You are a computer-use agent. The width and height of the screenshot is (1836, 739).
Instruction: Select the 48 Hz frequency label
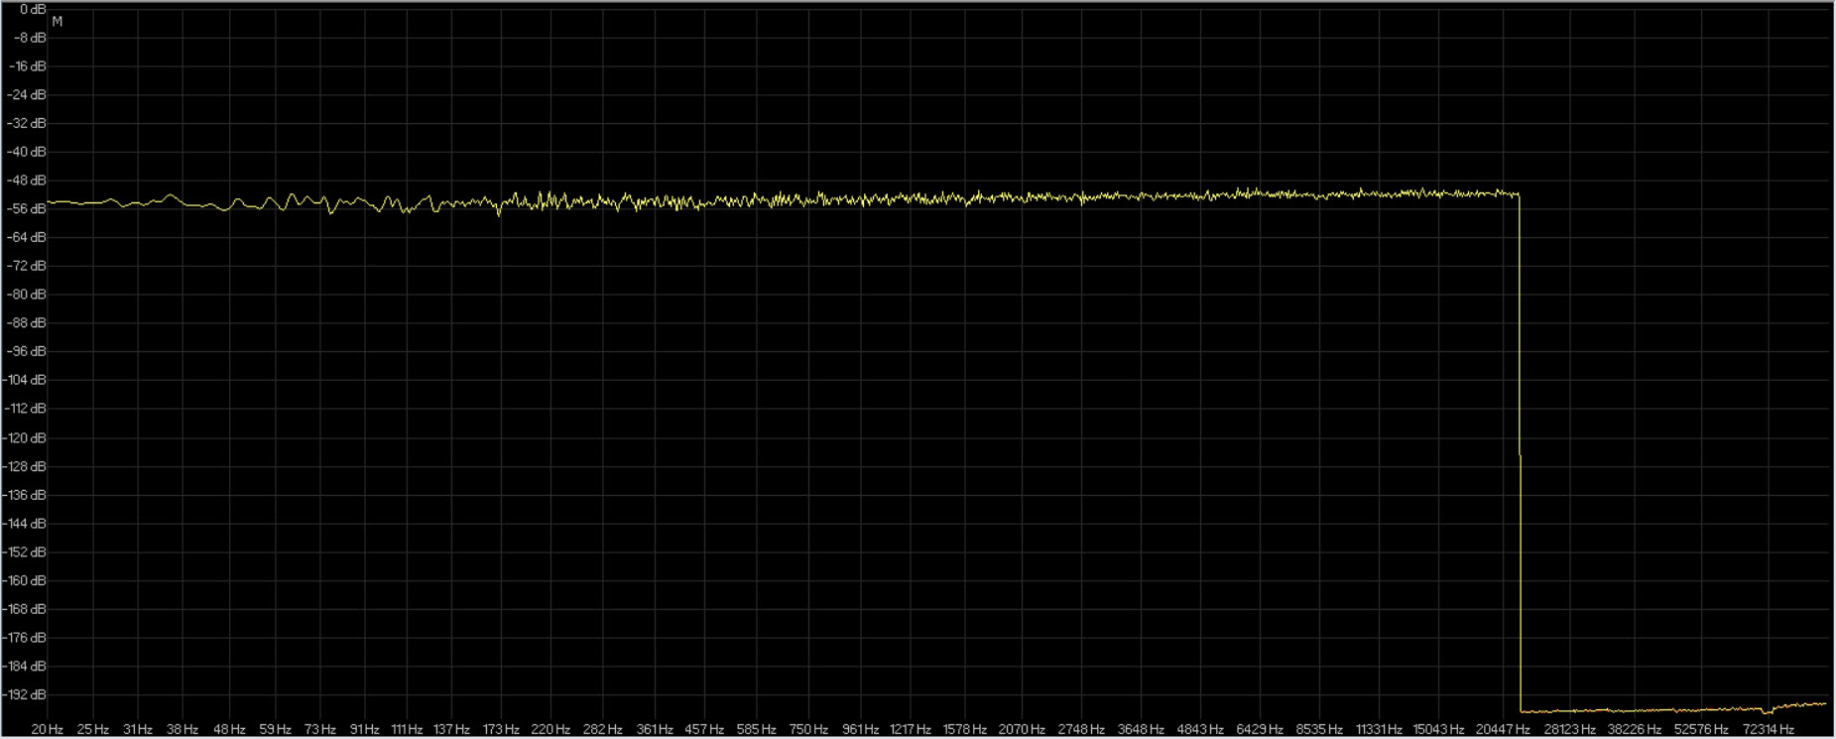coord(229,729)
